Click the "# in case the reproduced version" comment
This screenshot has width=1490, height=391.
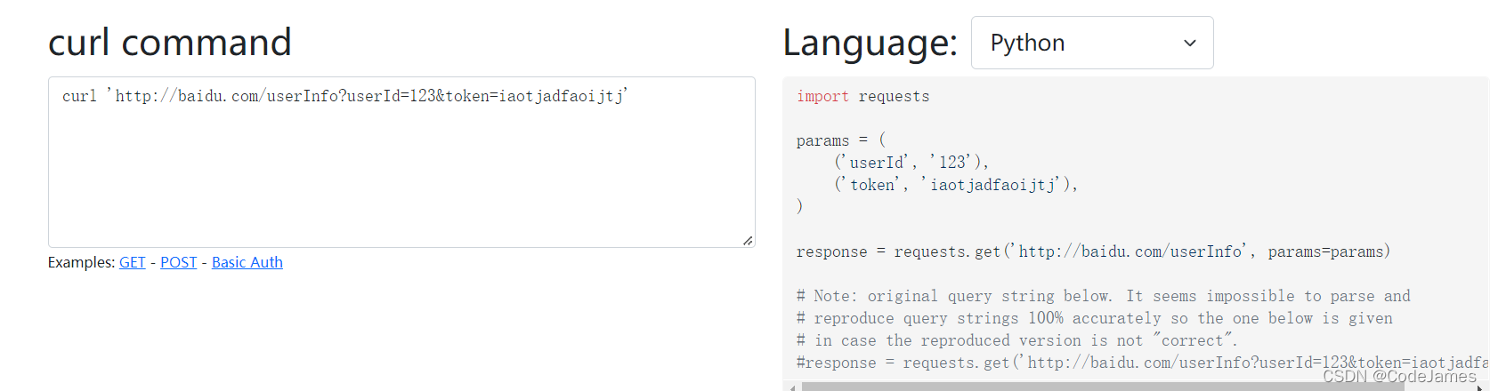pos(1016,340)
